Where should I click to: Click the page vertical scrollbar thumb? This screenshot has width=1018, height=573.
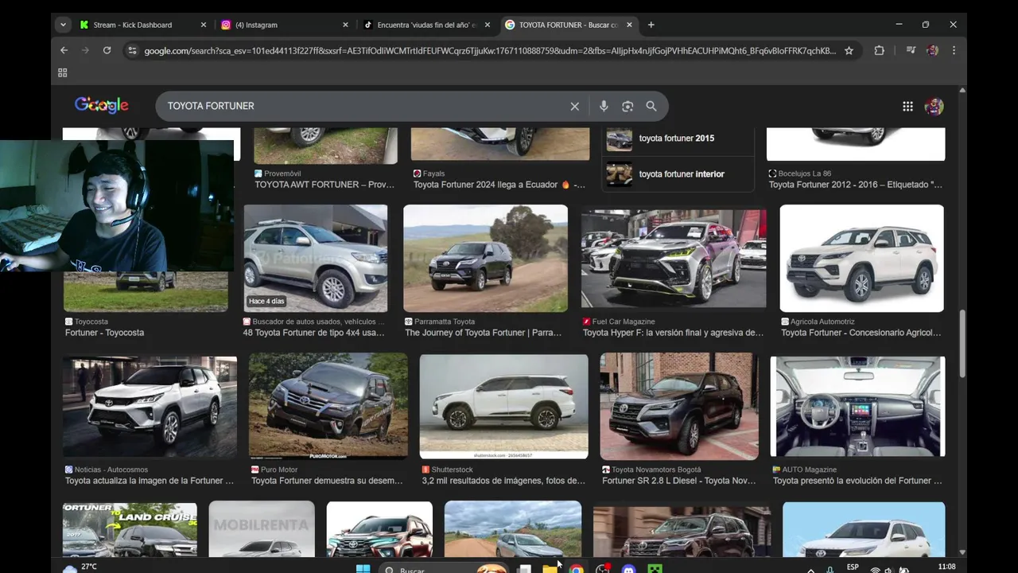click(x=962, y=344)
